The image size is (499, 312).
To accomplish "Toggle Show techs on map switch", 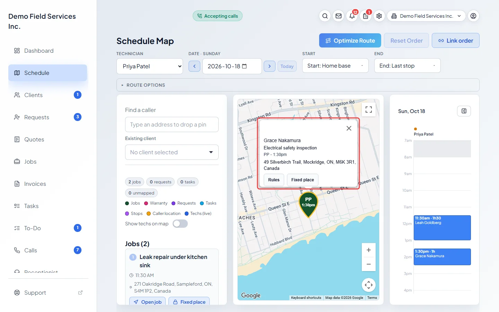I will tap(180, 224).
